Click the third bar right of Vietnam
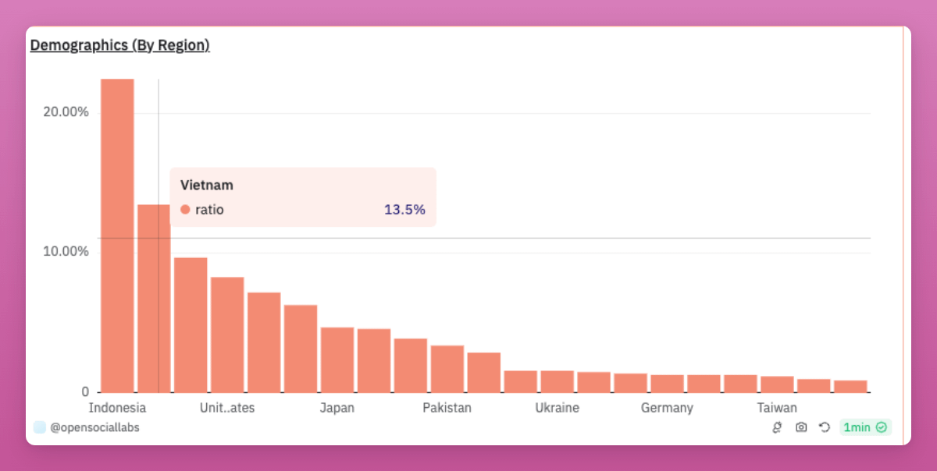The image size is (937, 471). (x=264, y=343)
